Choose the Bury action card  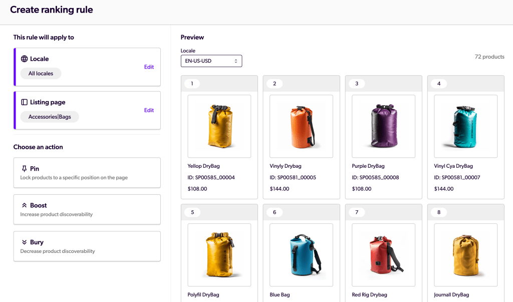coord(87,246)
